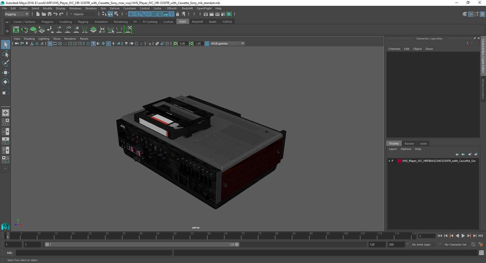The width and height of the screenshot is (486, 263).
Task: Toggle wireframe shading in viewport
Action: tap(88, 43)
